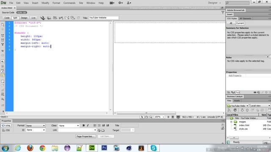Click the Bold formatting icon

pos(83,125)
